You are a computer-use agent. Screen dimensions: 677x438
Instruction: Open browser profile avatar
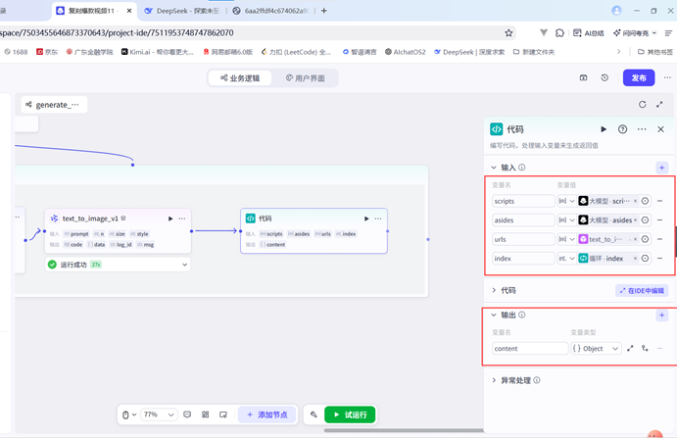616,11
